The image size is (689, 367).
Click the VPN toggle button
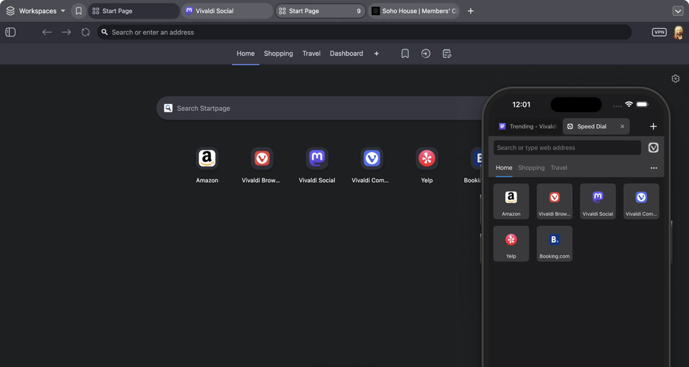tap(659, 32)
